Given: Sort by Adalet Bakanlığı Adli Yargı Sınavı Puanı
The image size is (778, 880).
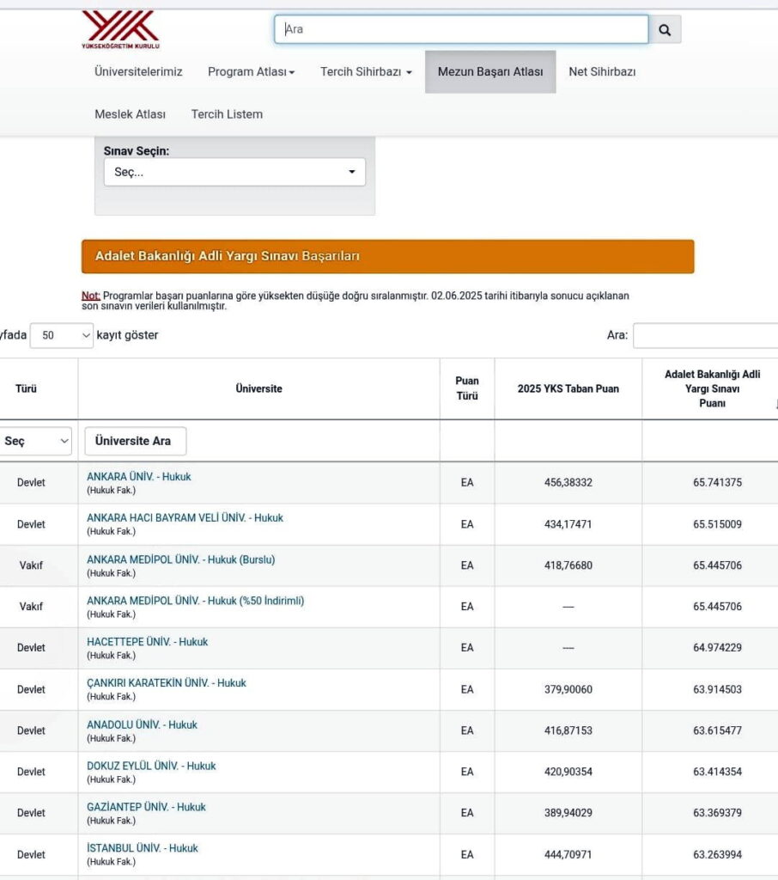Looking at the screenshot, I should point(712,388).
